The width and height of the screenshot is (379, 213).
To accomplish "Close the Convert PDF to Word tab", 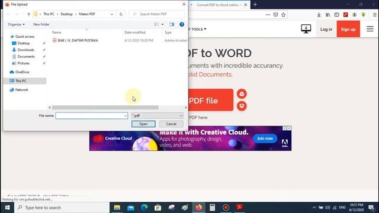I will click(x=246, y=5).
